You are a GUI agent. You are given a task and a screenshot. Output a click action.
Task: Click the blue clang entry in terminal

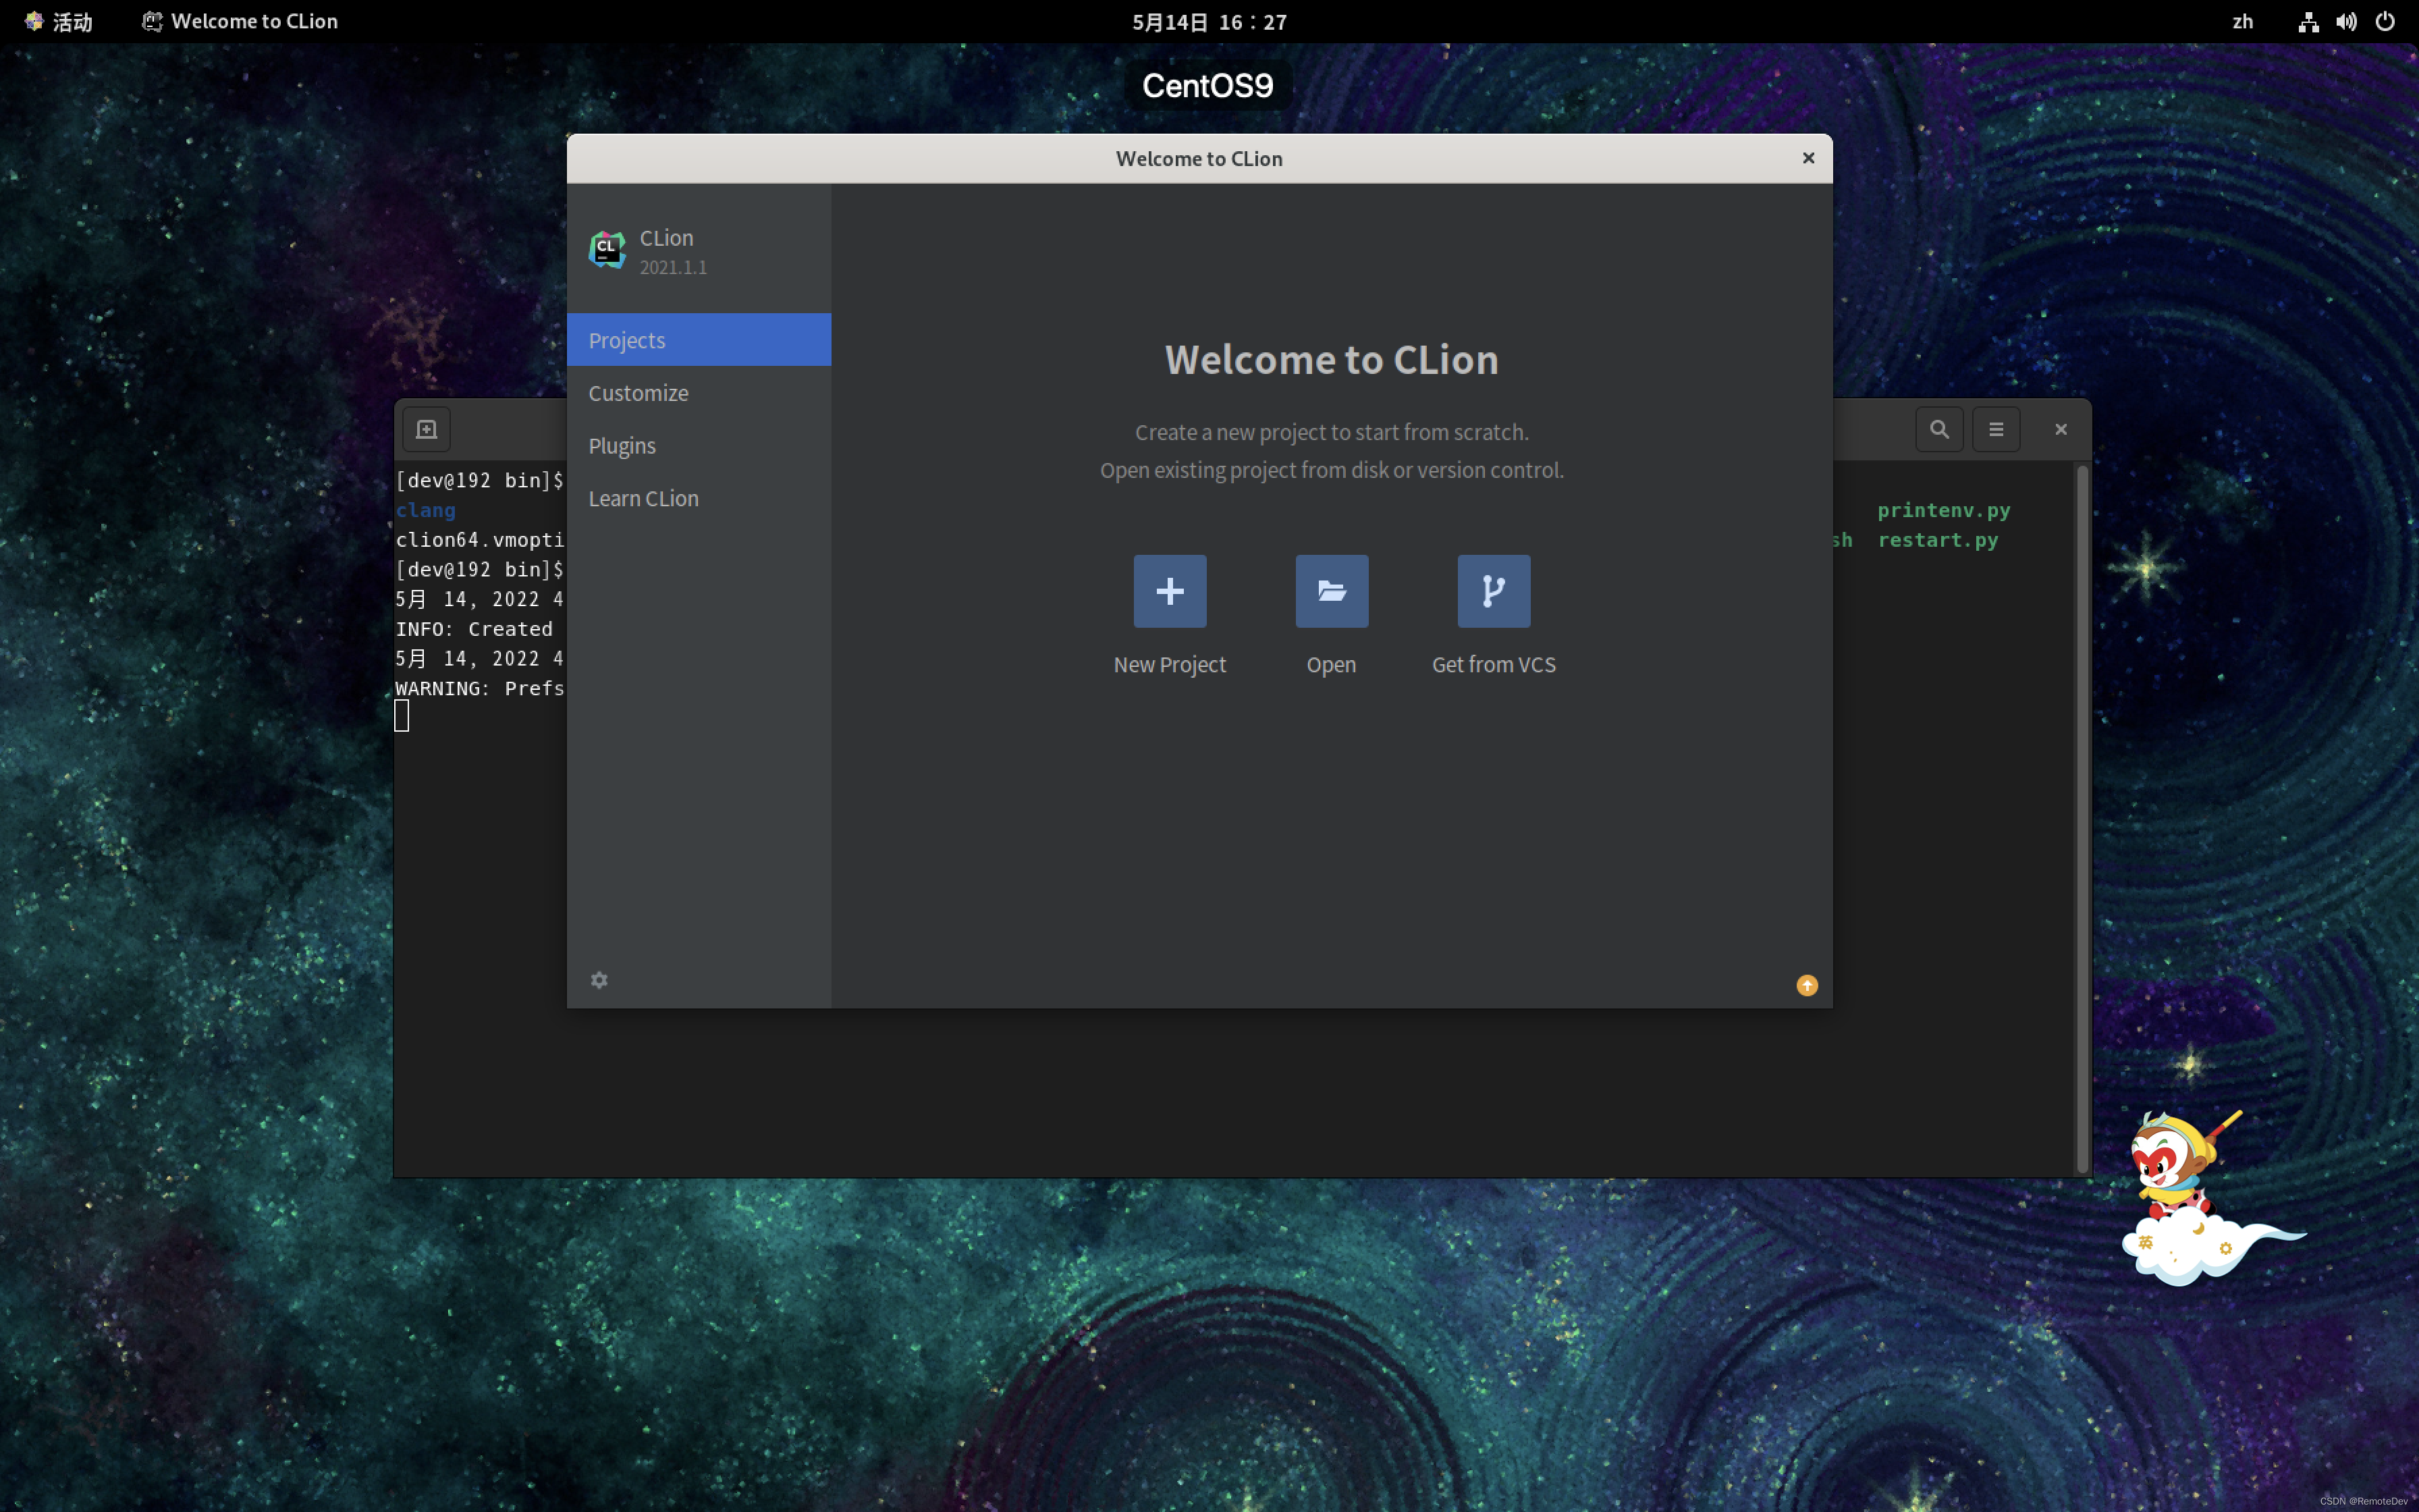426,510
